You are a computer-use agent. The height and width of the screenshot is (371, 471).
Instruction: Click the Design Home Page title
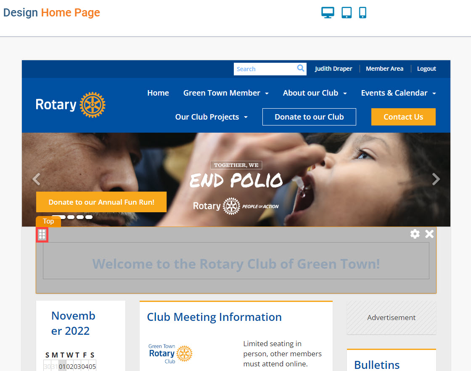pos(51,13)
